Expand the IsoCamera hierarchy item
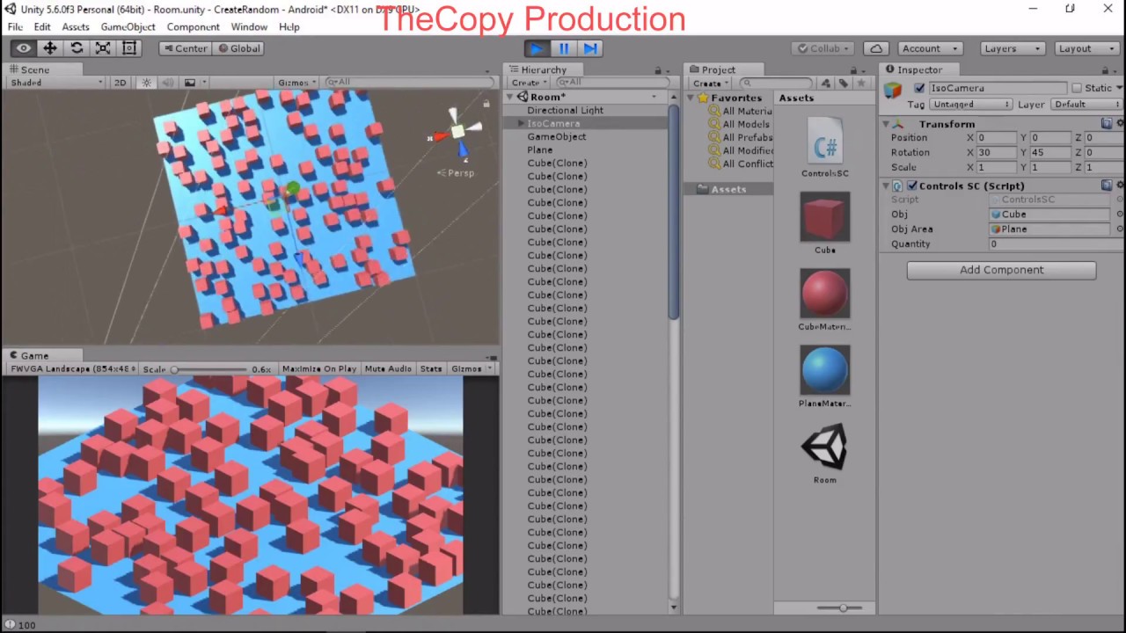The height and width of the screenshot is (633, 1126). point(521,124)
